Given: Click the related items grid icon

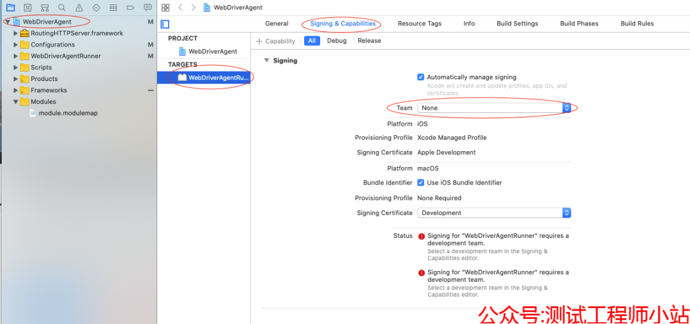Looking at the screenshot, I should point(165,8).
